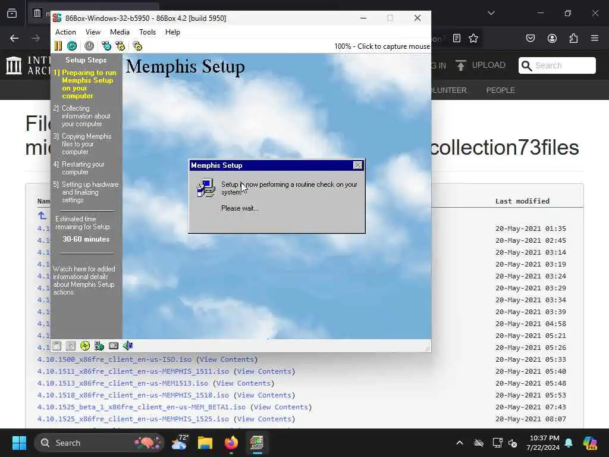Screen dimensions: 609x457
Task: Click date 20-May-2021 01:35
Action: pyautogui.click(x=530, y=228)
